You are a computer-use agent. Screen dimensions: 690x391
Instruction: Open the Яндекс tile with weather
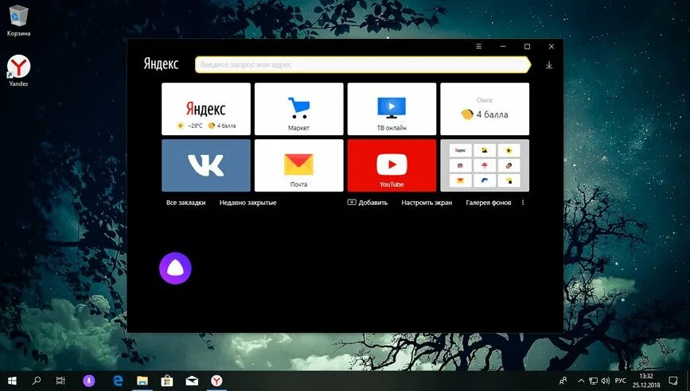click(x=206, y=109)
